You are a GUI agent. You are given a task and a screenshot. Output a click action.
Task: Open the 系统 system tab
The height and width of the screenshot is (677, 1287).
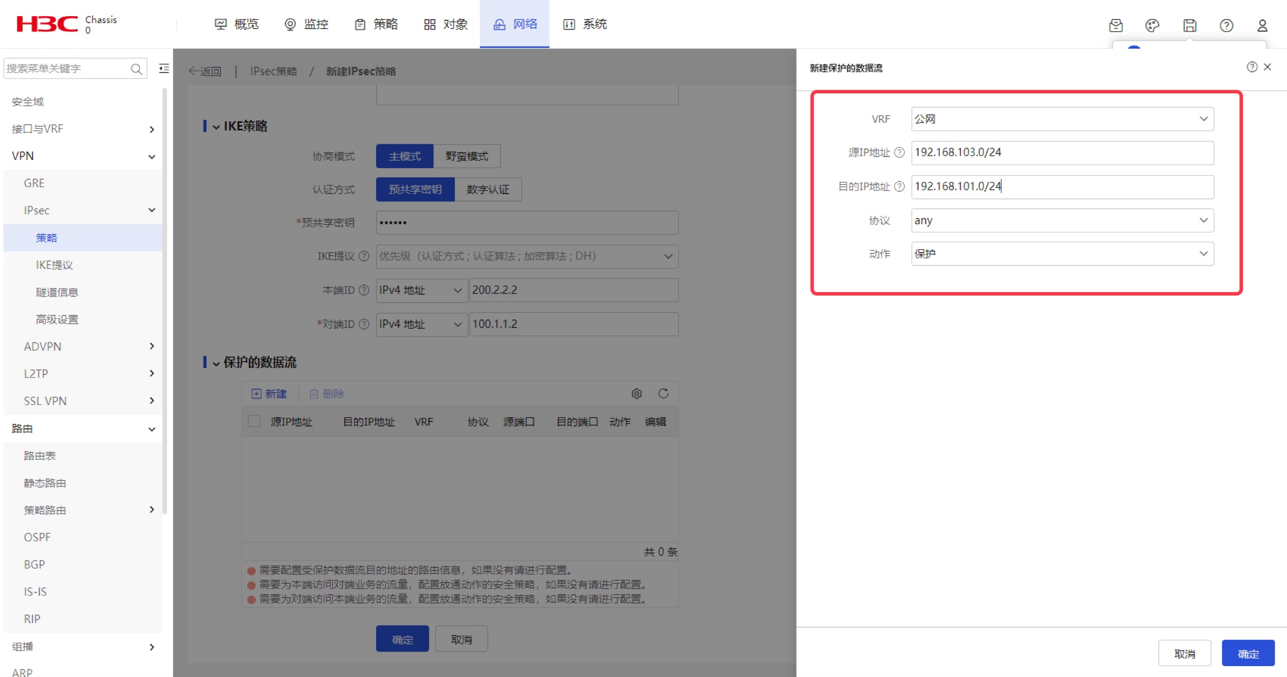pyautogui.click(x=585, y=24)
